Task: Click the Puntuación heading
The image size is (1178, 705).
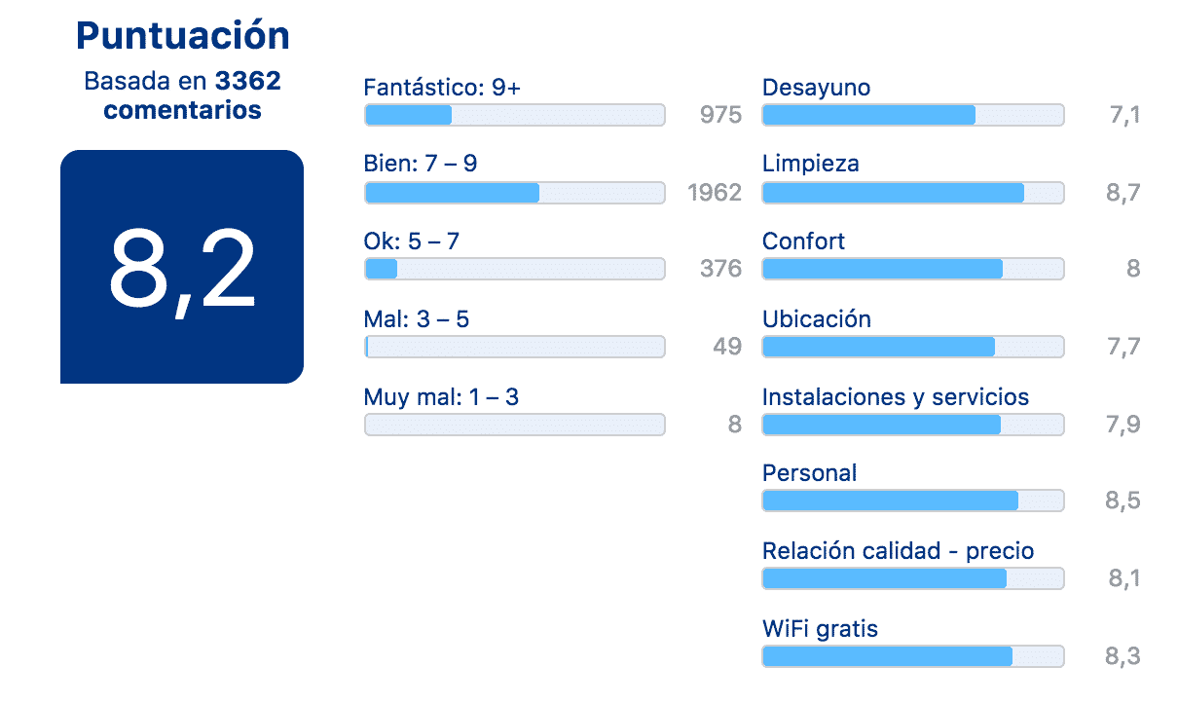Action: tap(183, 36)
